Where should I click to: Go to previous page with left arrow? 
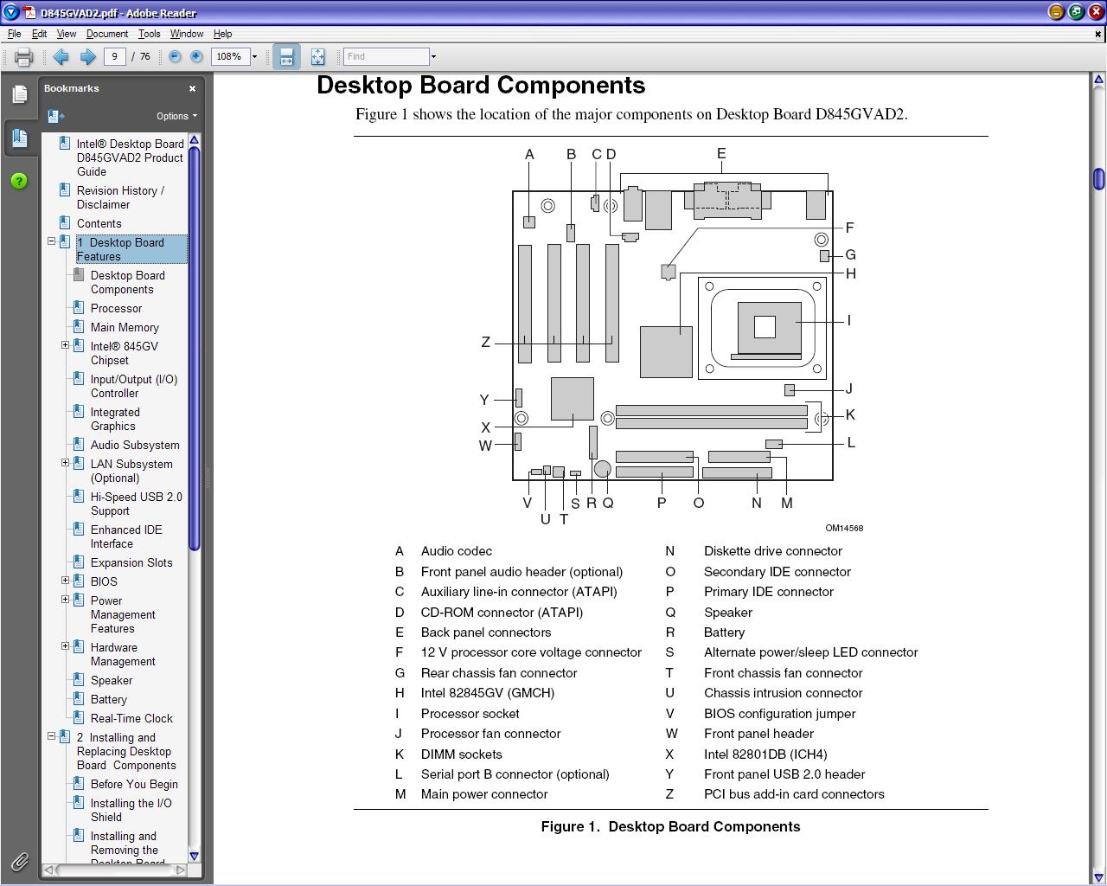click(61, 56)
